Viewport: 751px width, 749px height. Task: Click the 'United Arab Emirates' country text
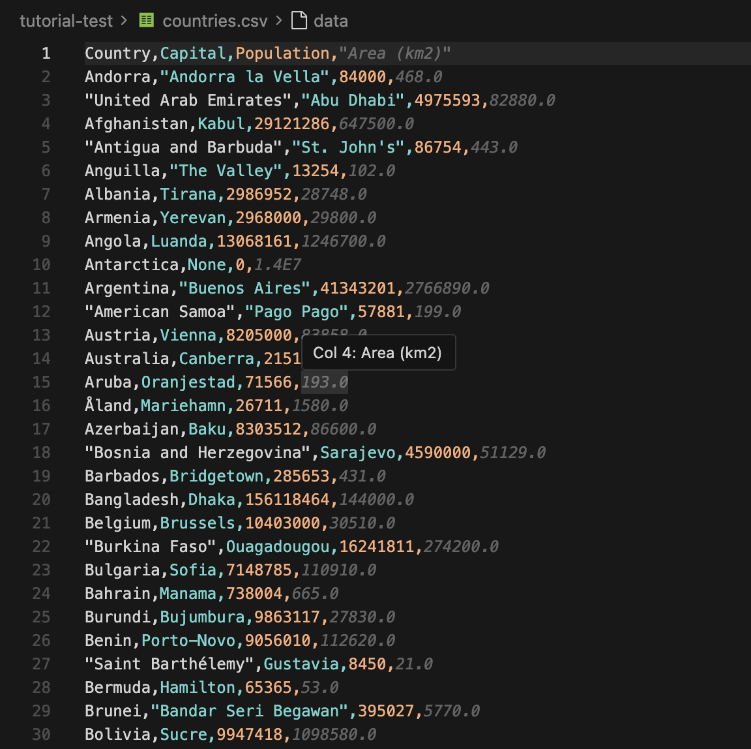click(x=188, y=100)
